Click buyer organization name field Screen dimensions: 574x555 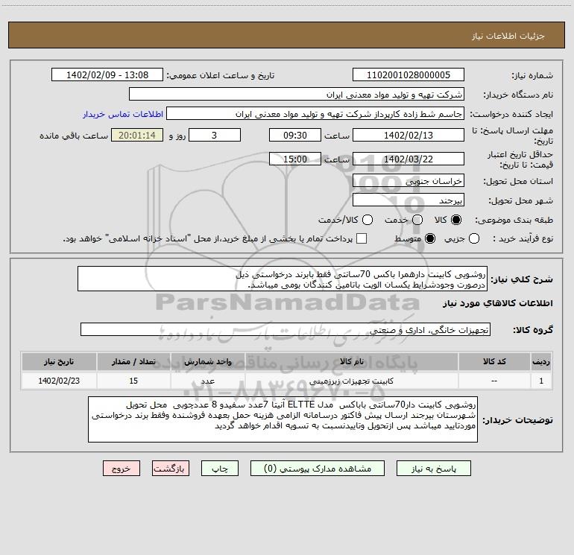(297, 95)
